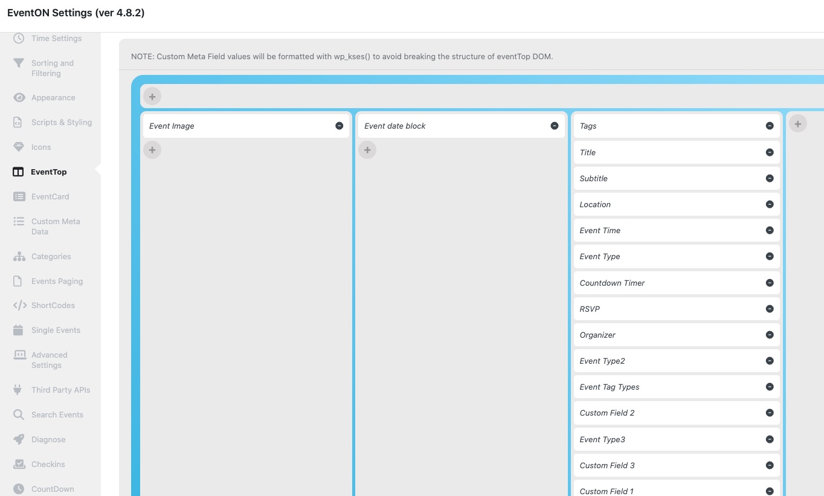The width and height of the screenshot is (824, 496).
Task: Click the ShortCodes code brackets icon
Action: click(19, 305)
